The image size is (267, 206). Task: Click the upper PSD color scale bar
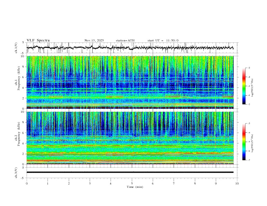click(x=244, y=86)
